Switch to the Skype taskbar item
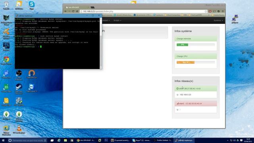 coord(141,140)
